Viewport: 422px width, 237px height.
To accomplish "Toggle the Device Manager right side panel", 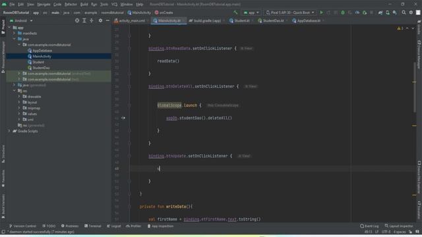I will 419,54.
